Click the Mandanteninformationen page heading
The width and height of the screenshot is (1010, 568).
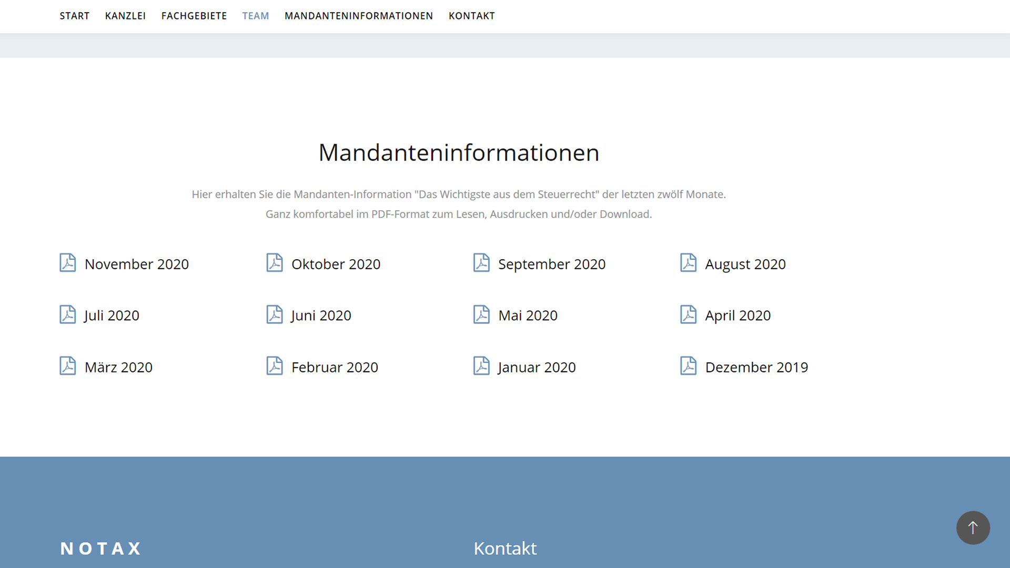pos(459,153)
